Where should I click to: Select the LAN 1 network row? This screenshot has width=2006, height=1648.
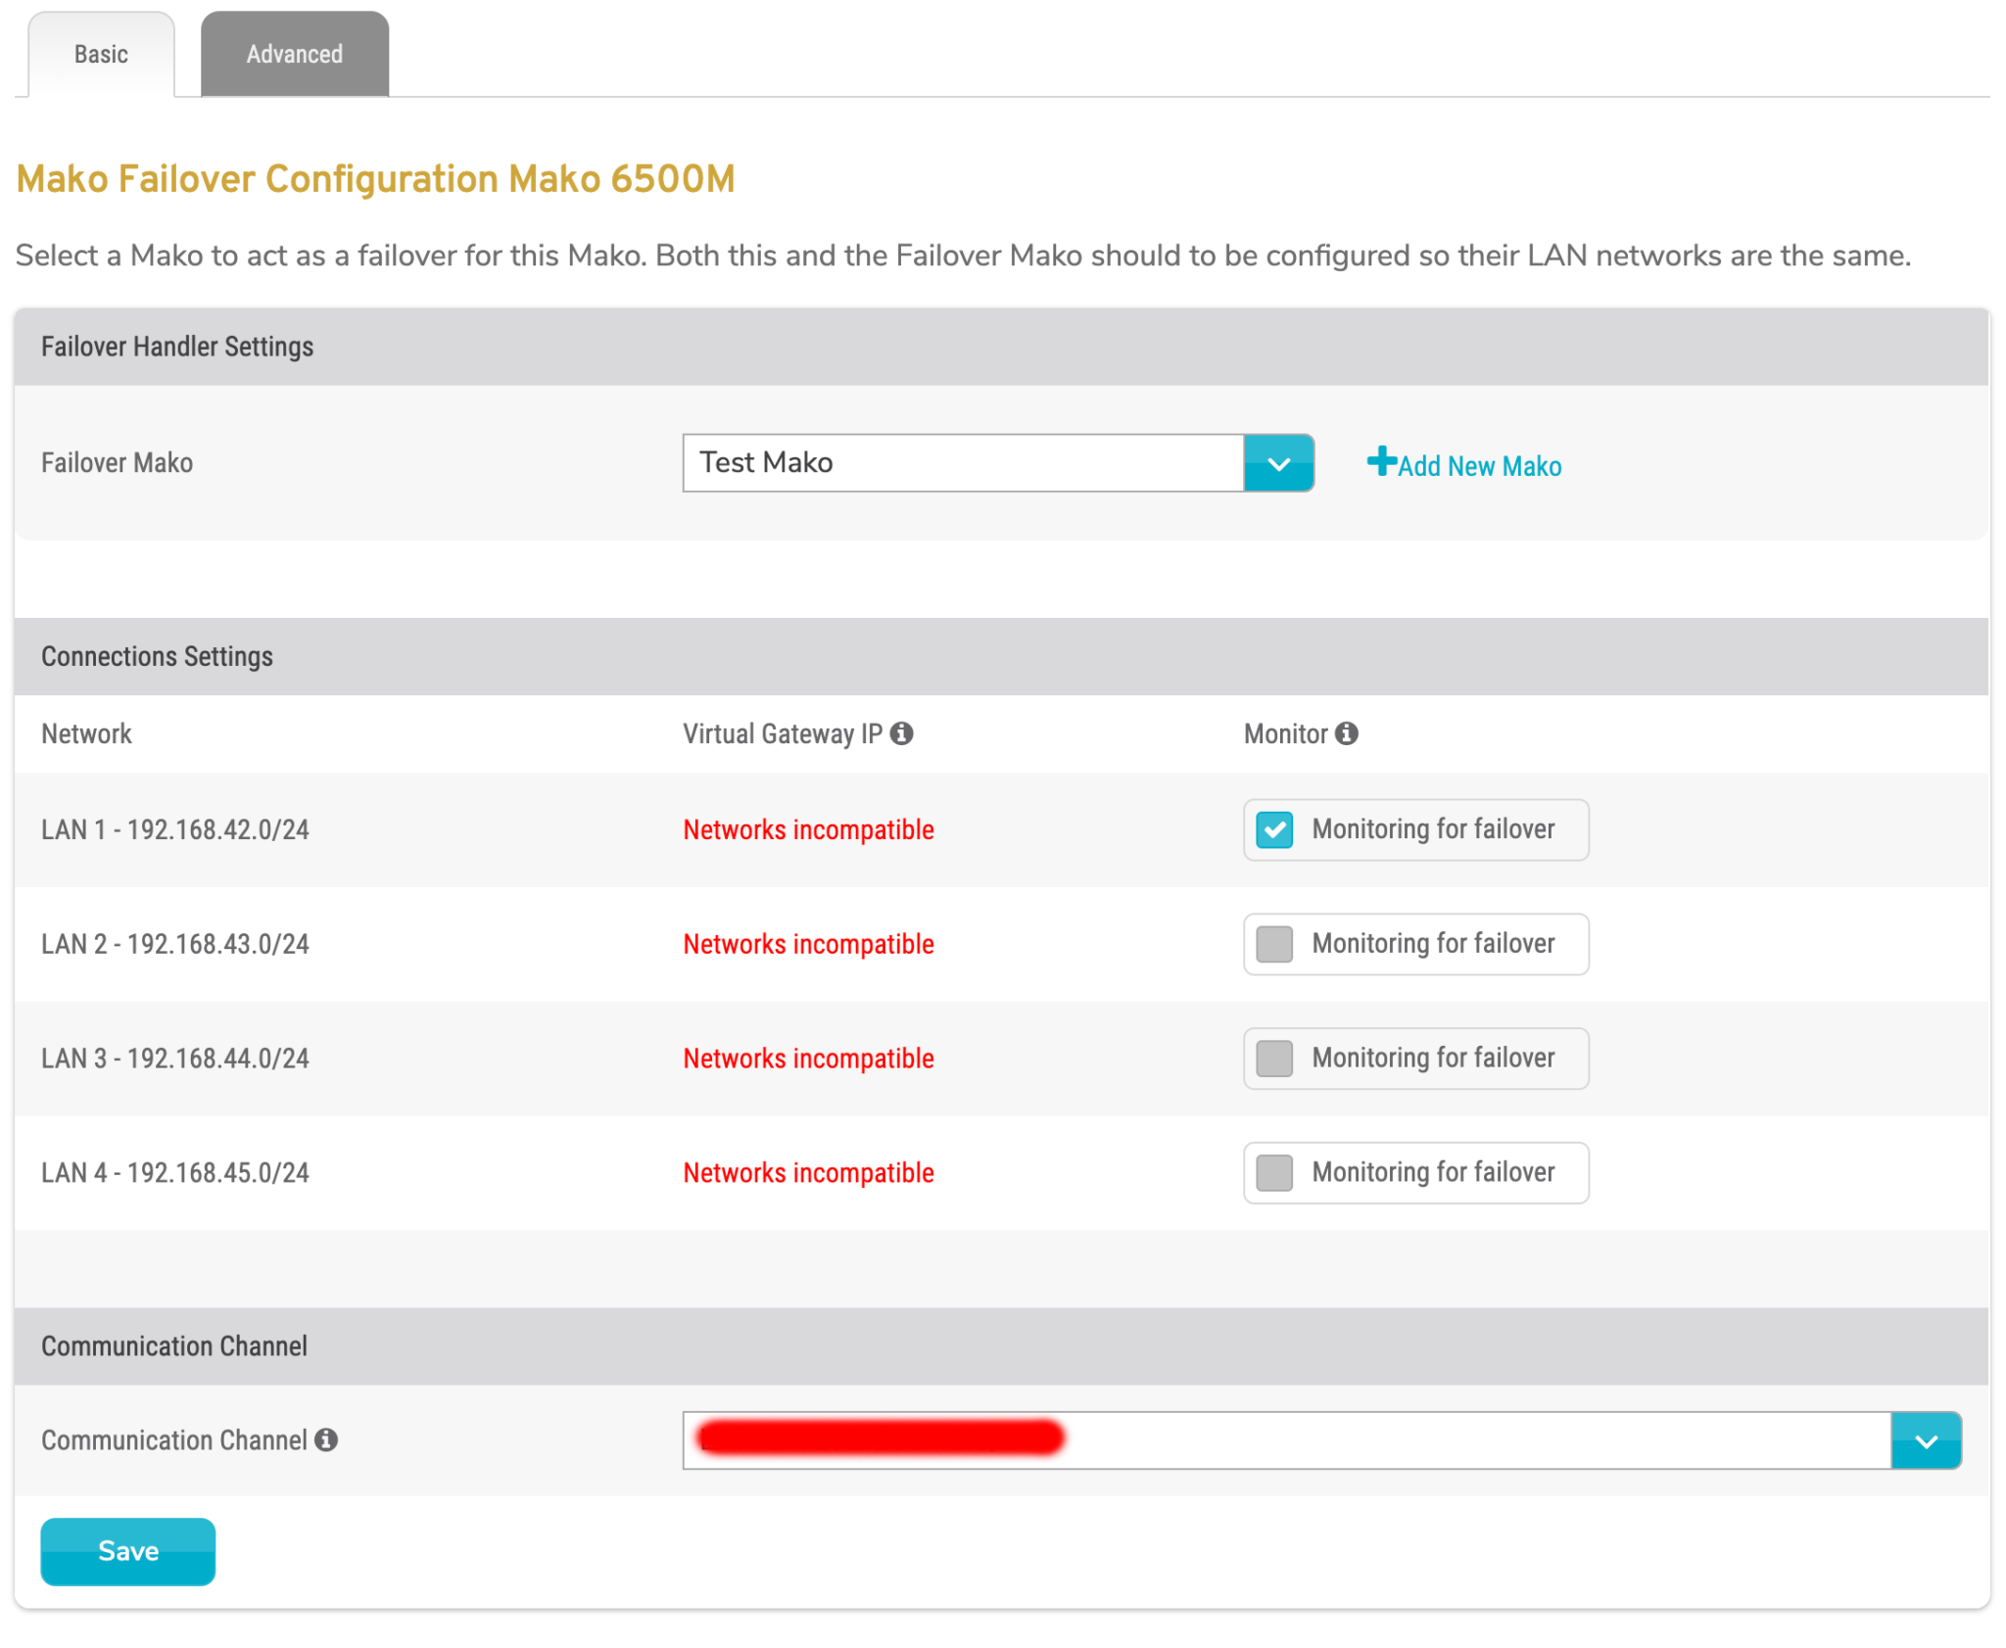click(174, 828)
